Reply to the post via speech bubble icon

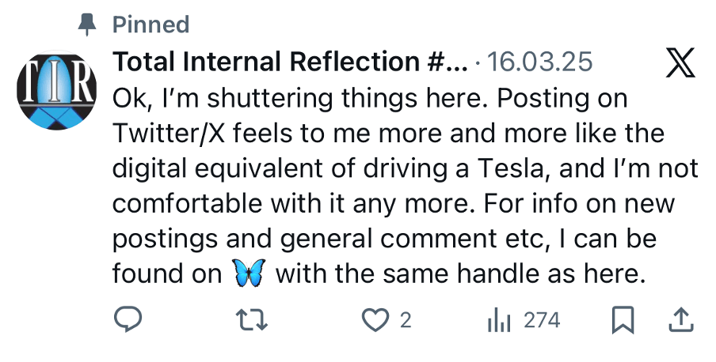pos(128,320)
